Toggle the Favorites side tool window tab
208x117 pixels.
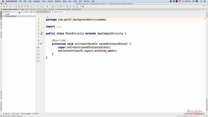1,95
